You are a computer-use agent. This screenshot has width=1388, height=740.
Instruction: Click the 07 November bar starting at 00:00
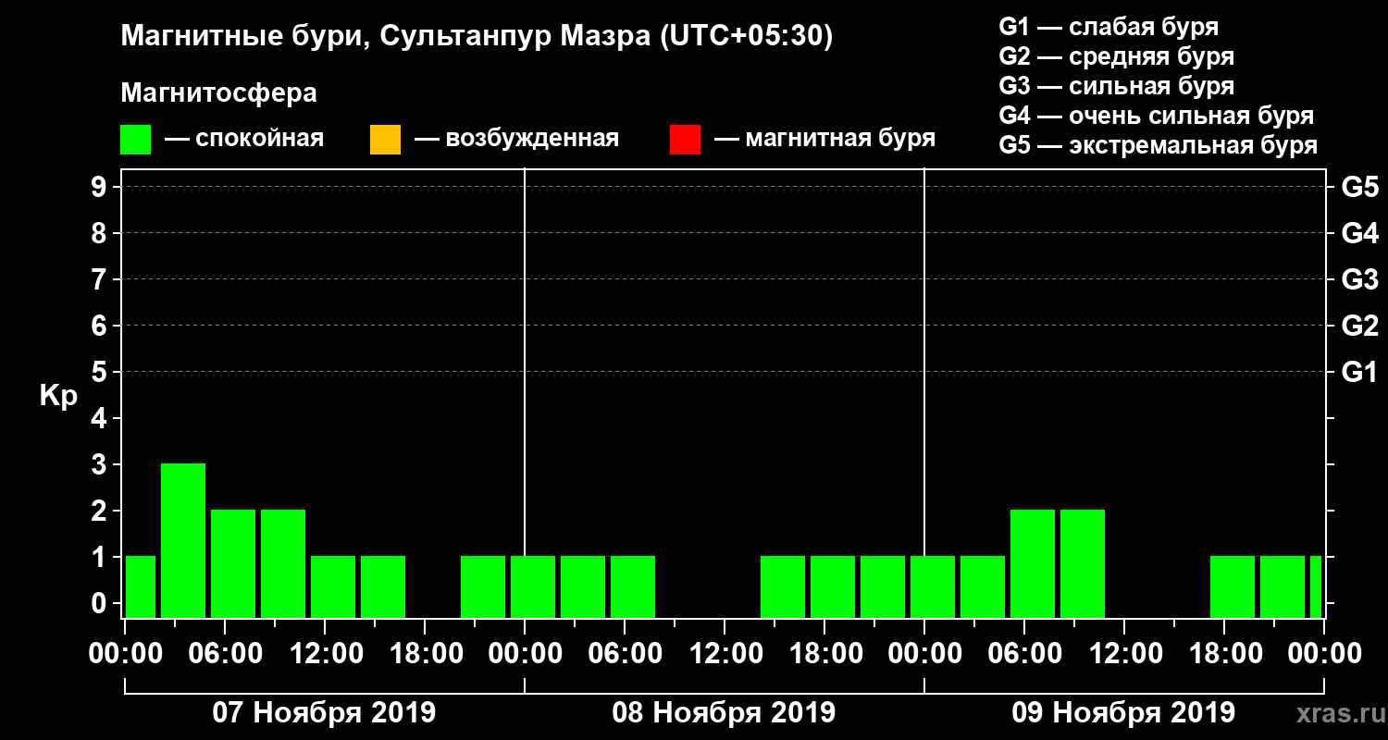(141, 586)
